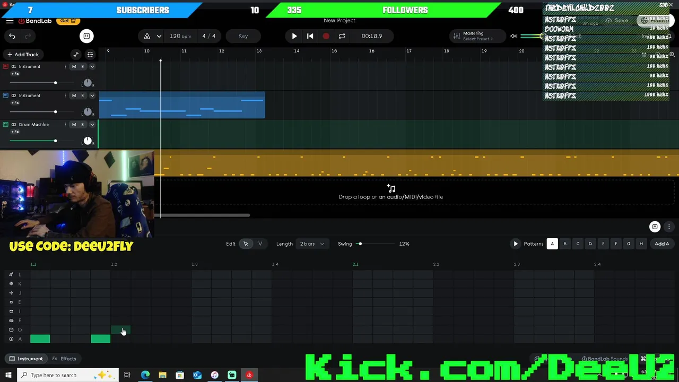Add Fx to the Drum Machine track
The width and height of the screenshot is (679, 382).
click(x=15, y=132)
